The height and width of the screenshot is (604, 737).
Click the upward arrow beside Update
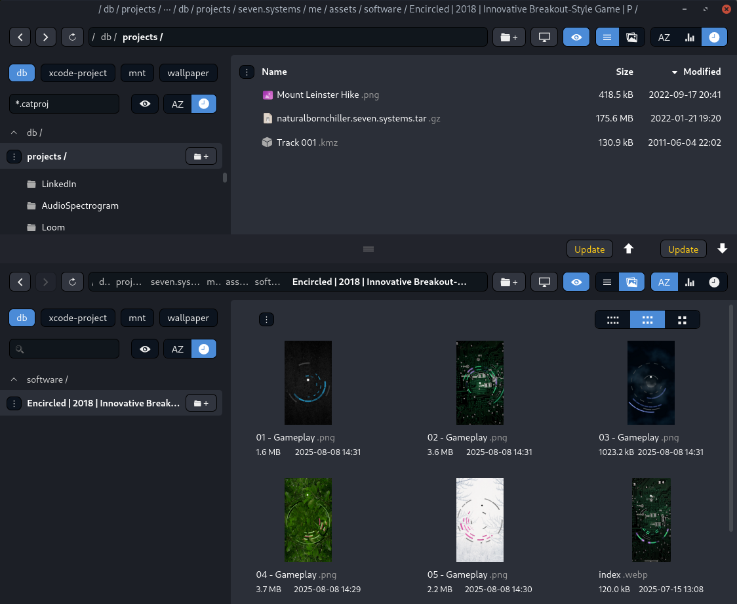tap(628, 249)
